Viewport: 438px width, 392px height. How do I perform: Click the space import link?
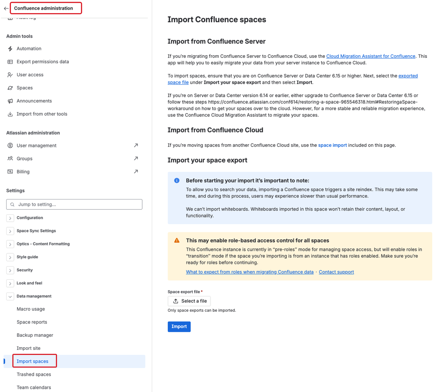pyautogui.click(x=332, y=145)
